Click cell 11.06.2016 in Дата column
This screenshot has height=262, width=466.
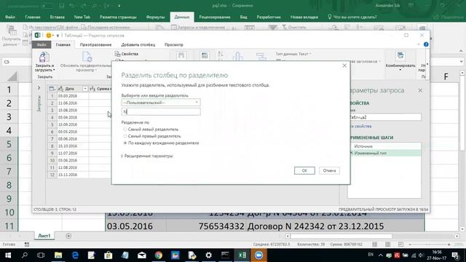[73, 103]
